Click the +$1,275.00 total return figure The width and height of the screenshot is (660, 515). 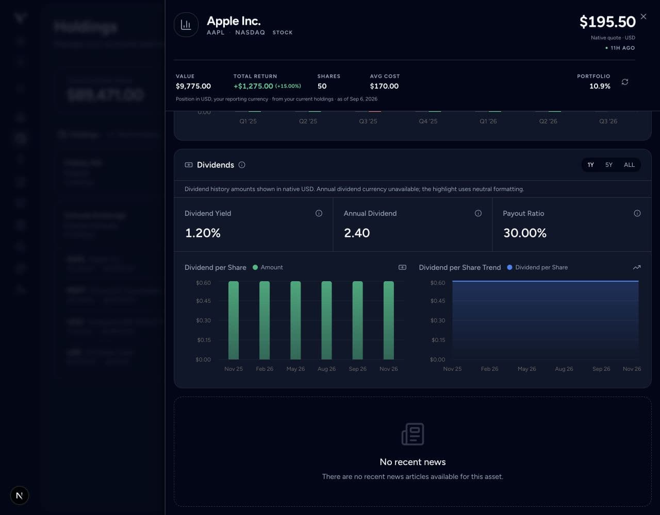[253, 86]
